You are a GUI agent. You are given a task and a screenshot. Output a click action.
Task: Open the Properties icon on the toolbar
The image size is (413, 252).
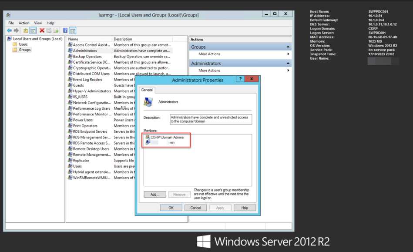coord(48,30)
